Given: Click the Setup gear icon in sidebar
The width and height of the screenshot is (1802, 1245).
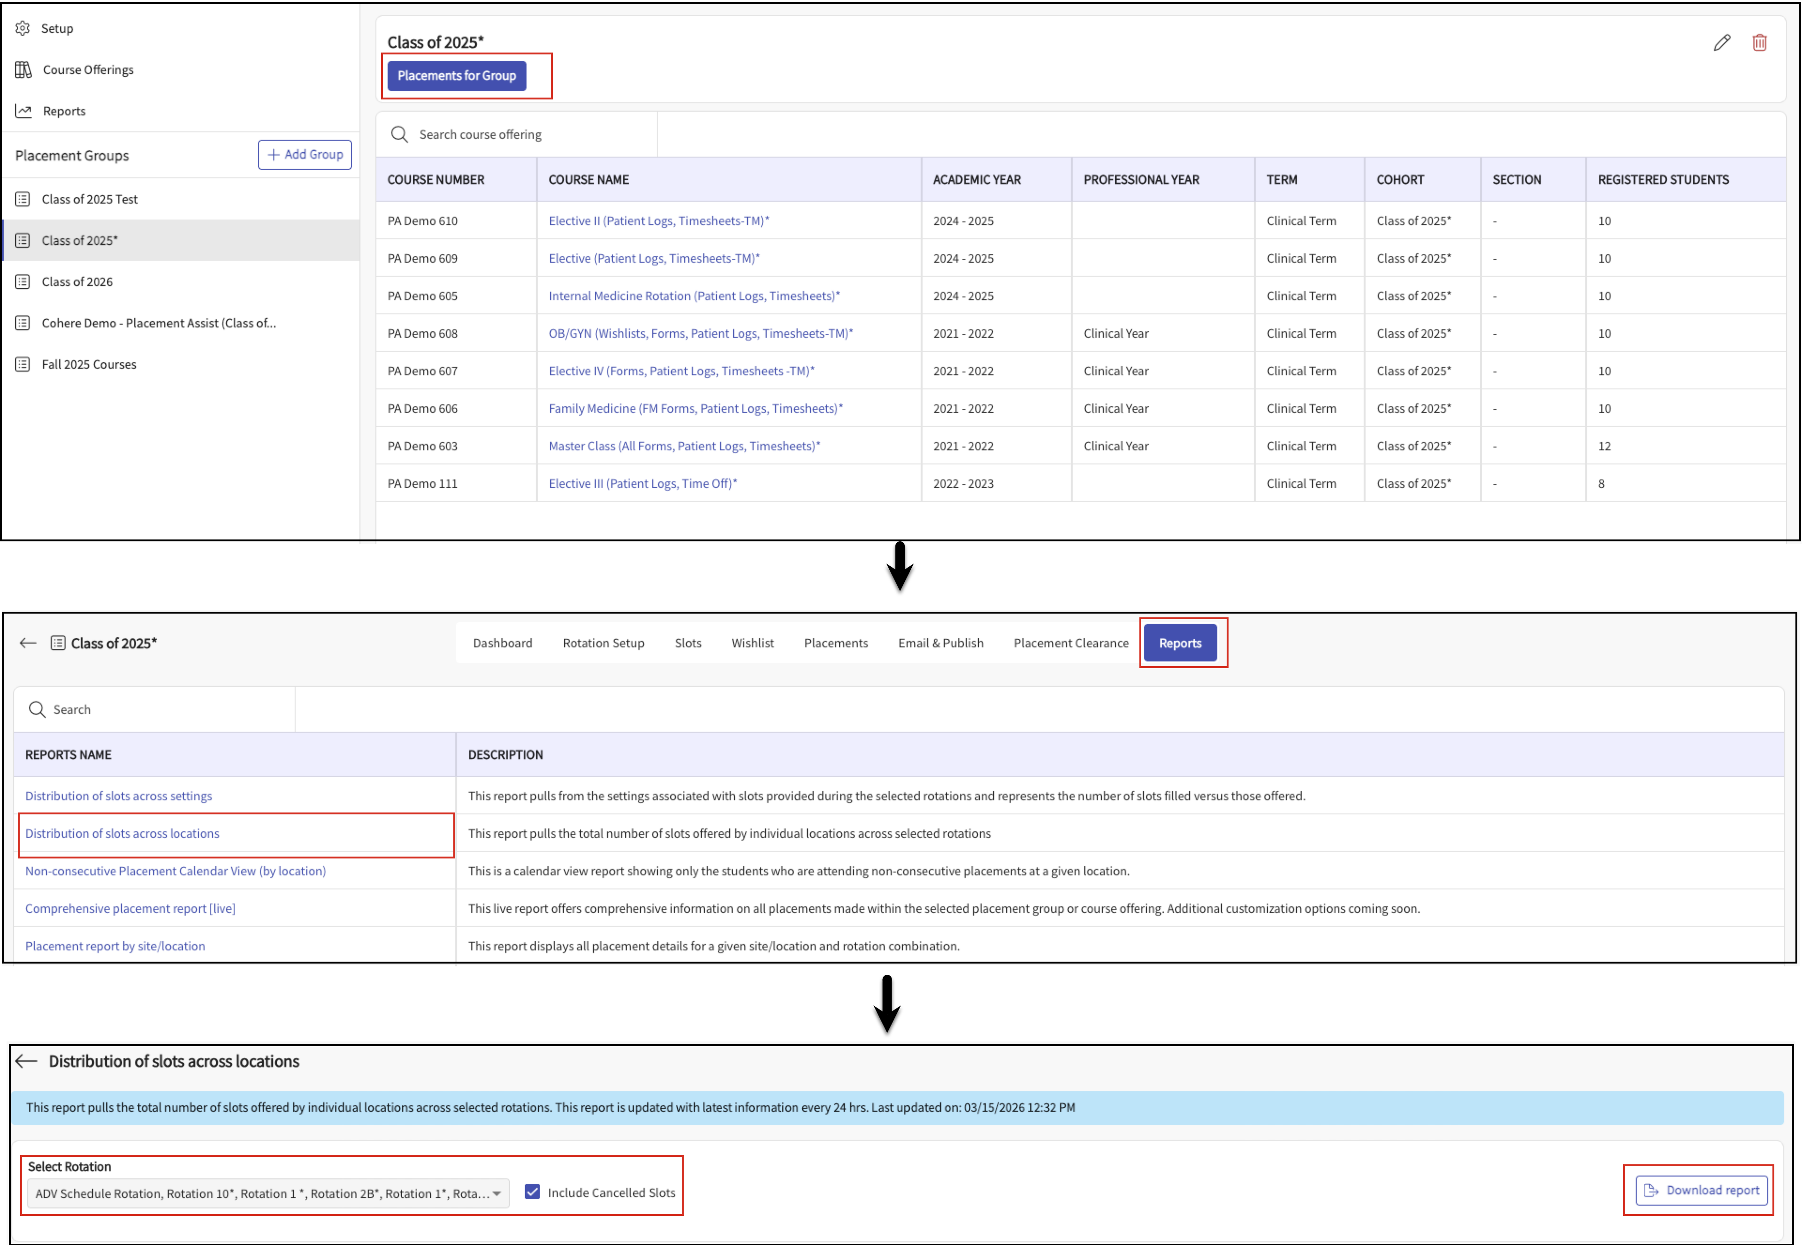Looking at the screenshot, I should click(23, 28).
